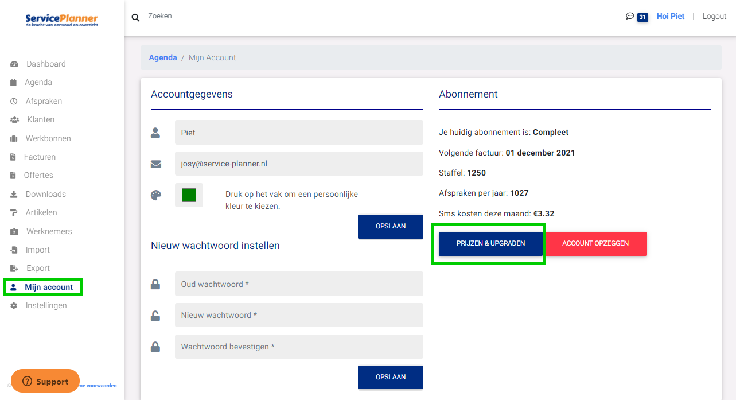The image size is (736, 400).
Task: Open Instellingen in the sidebar
Action: 46,305
